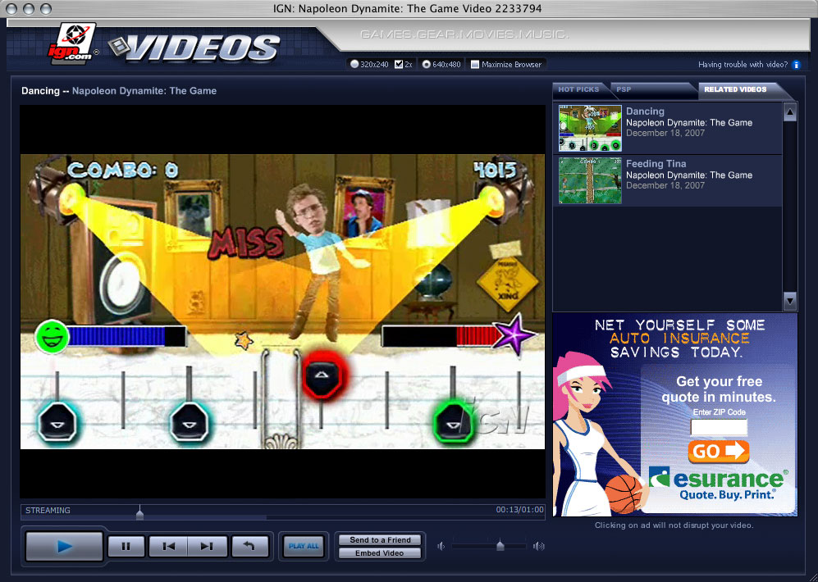818x582 pixels.
Task: Click the yellow XING sign in video
Action: click(508, 284)
